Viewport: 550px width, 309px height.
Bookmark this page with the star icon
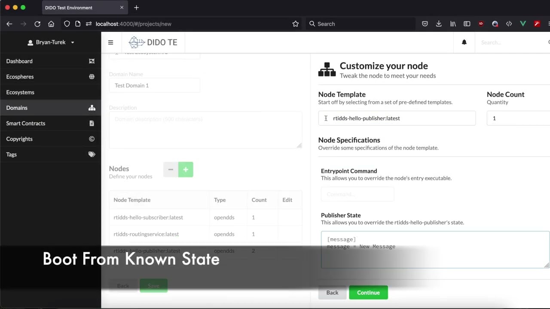pos(295,24)
